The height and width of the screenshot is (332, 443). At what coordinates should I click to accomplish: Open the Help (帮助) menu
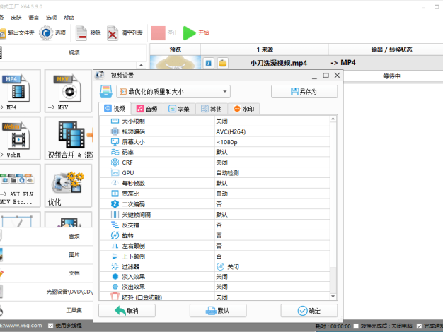(69, 18)
